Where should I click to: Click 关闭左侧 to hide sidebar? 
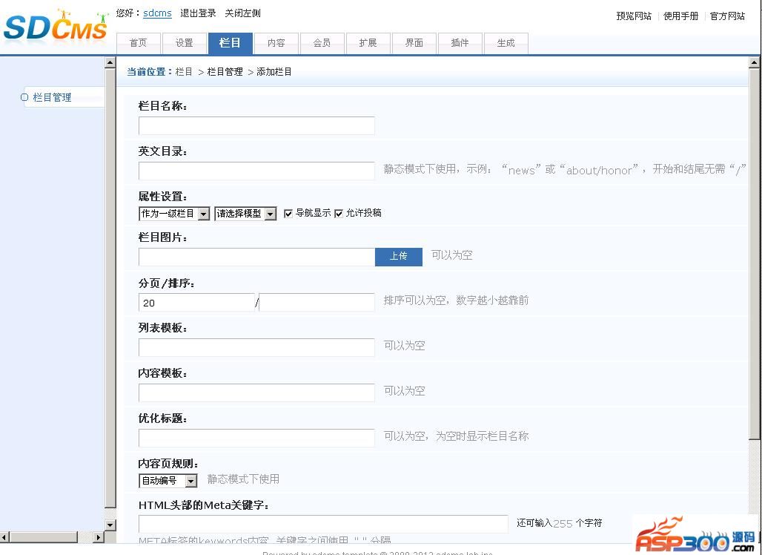pyautogui.click(x=242, y=13)
